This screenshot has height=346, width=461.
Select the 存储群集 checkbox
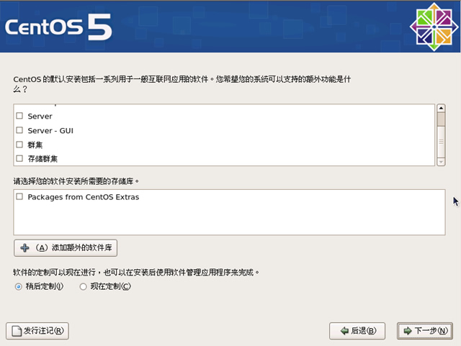click(x=19, y=158)
